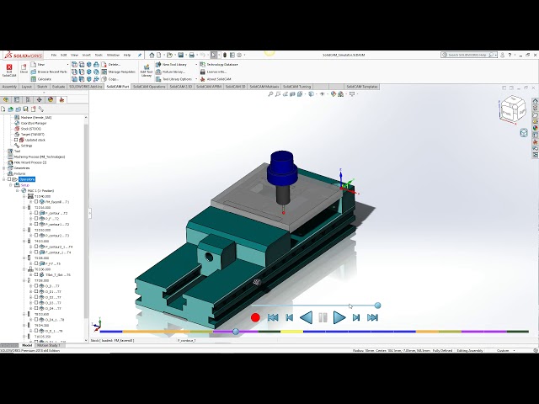The height and width of the screenshot is (404, 539).
Task: Expand the Geometries tree node
Action: click(3, 168)
